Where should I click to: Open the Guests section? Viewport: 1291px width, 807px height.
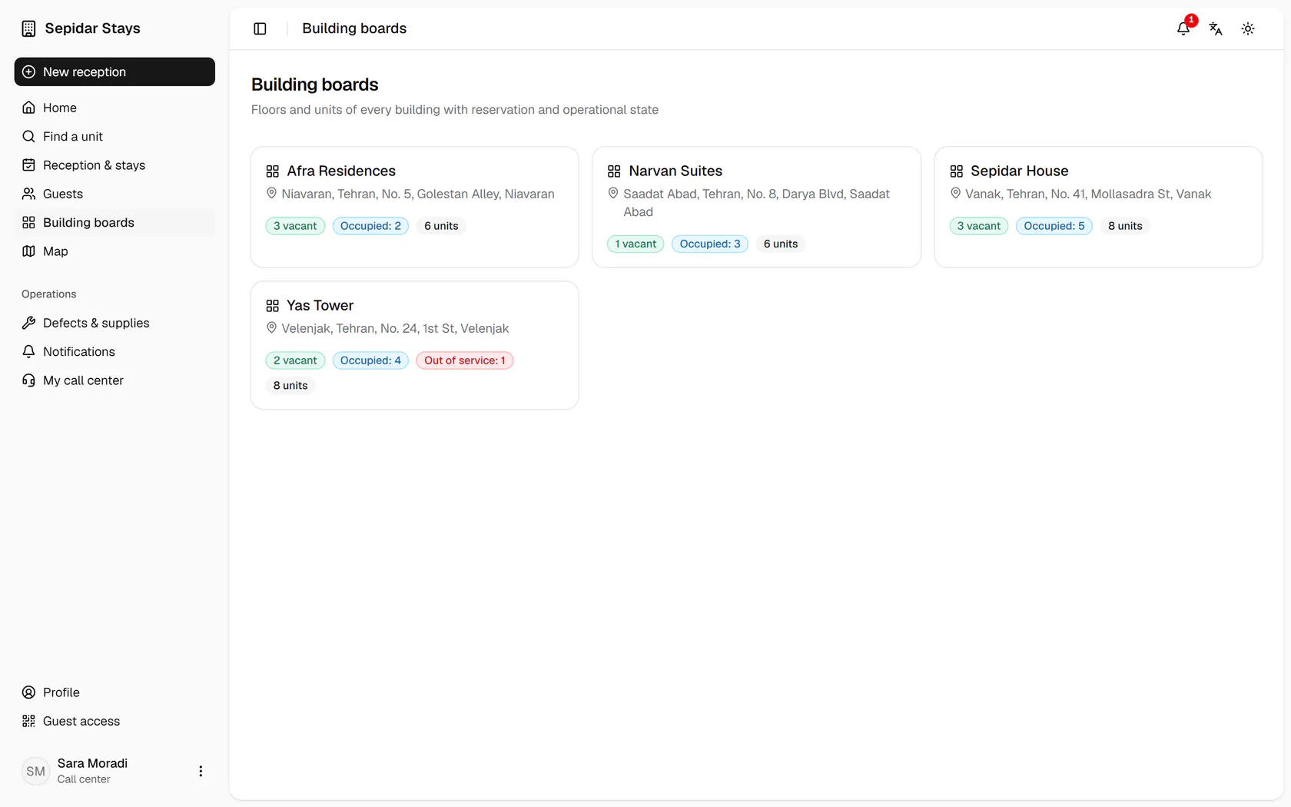114,194
